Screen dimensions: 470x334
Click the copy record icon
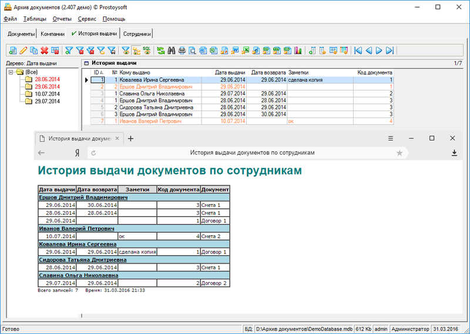(34, 51)
